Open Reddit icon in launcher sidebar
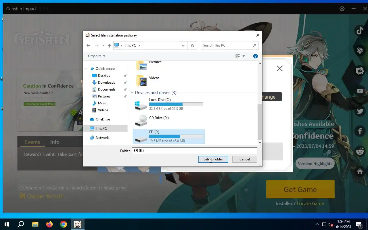 360,151
